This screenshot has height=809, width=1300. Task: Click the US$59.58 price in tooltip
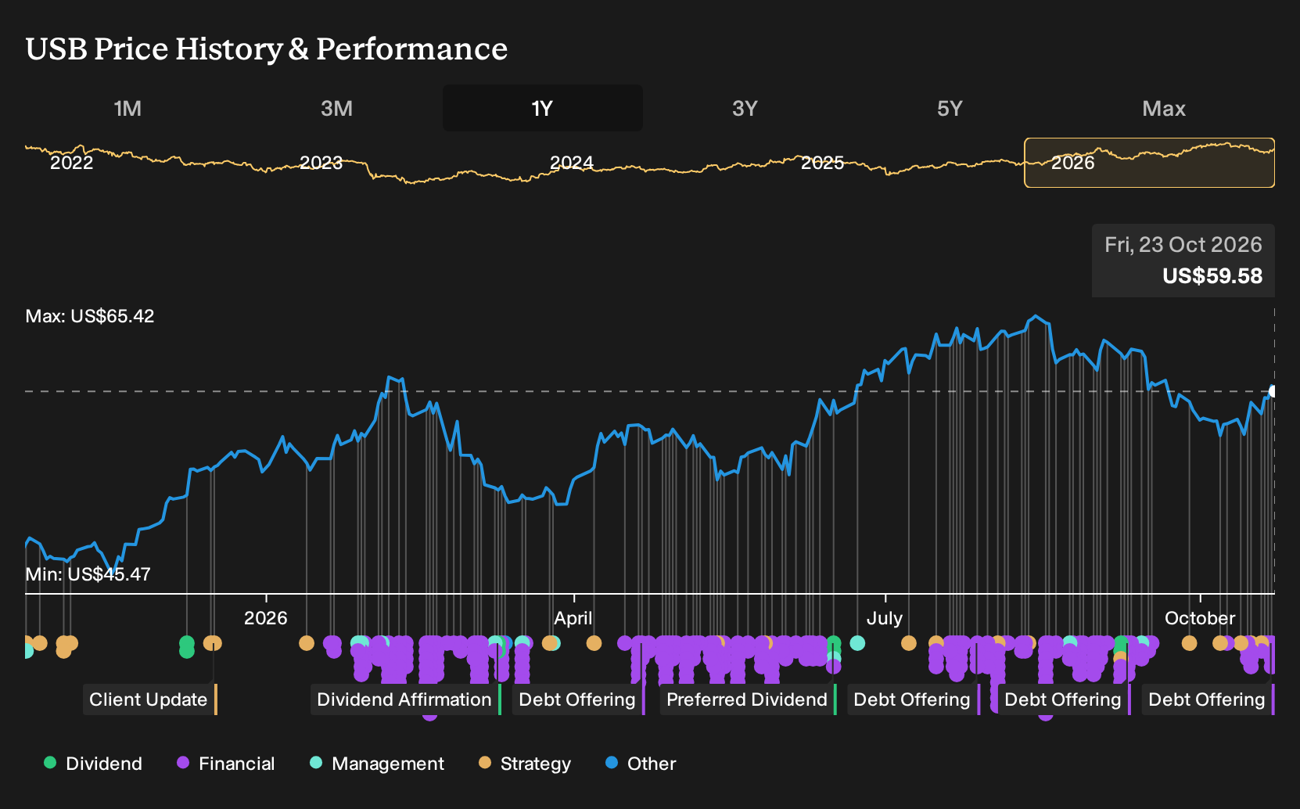pyautogui.click(x=1212, y=276)
